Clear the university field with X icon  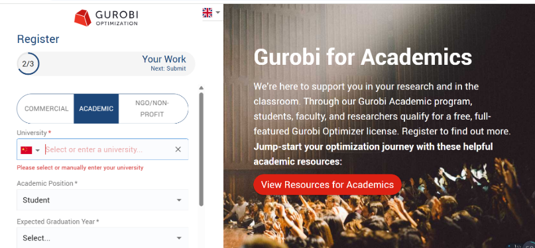[178, 149]
